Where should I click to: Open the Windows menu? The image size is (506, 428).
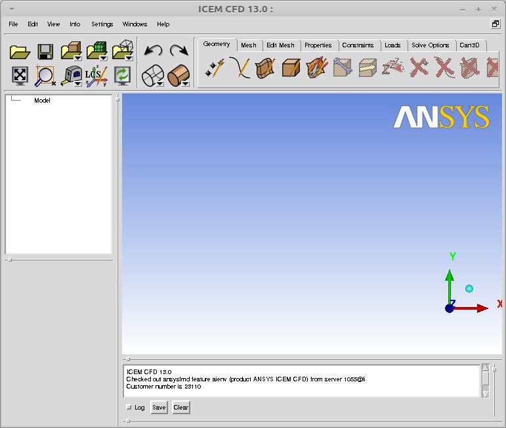click(135, 24)
